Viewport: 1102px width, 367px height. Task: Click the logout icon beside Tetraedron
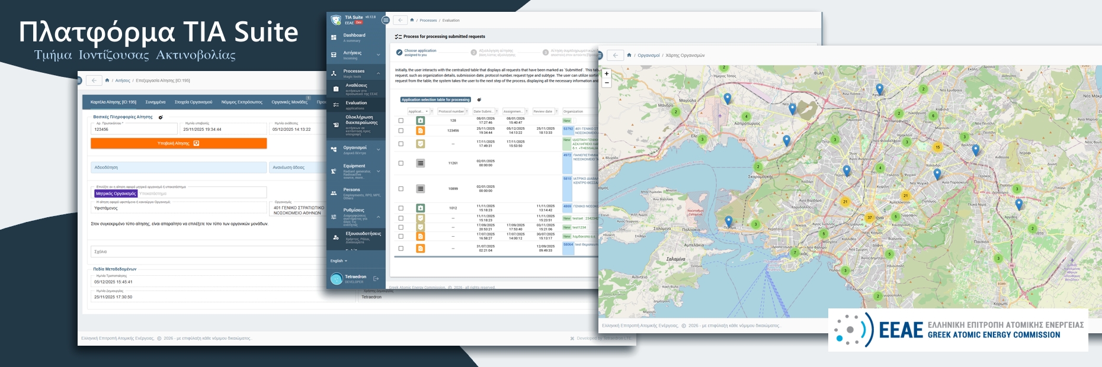pos(376,278)
